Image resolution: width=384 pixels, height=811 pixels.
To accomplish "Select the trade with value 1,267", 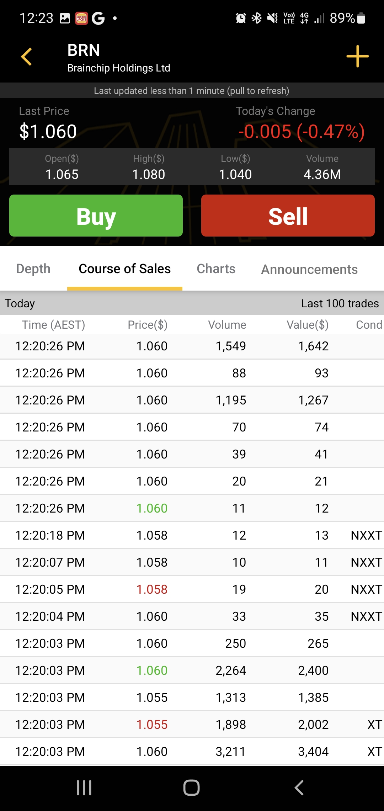I will click(192, 400).
